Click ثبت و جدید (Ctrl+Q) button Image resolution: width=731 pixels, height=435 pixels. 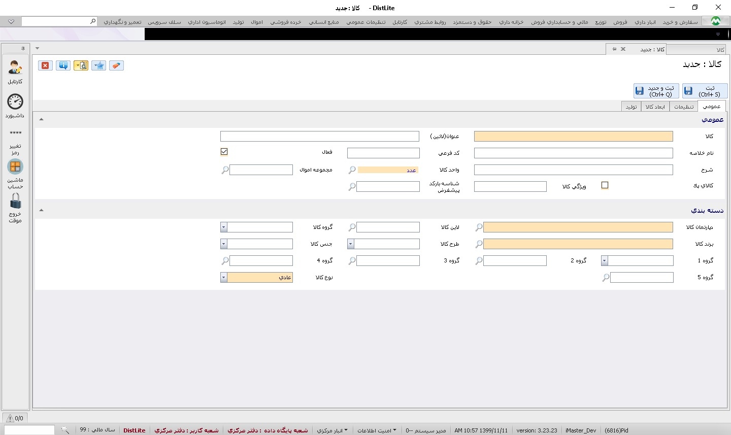[656, 91]
